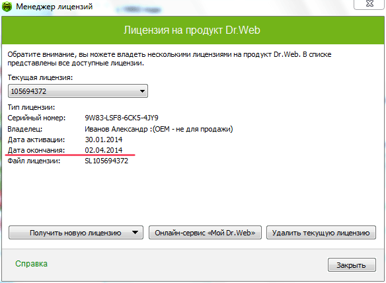Click the Текущая лицензия label
The width and height of the screenshot is (386, 283).
pyautogui.click(x=40, y=77)
